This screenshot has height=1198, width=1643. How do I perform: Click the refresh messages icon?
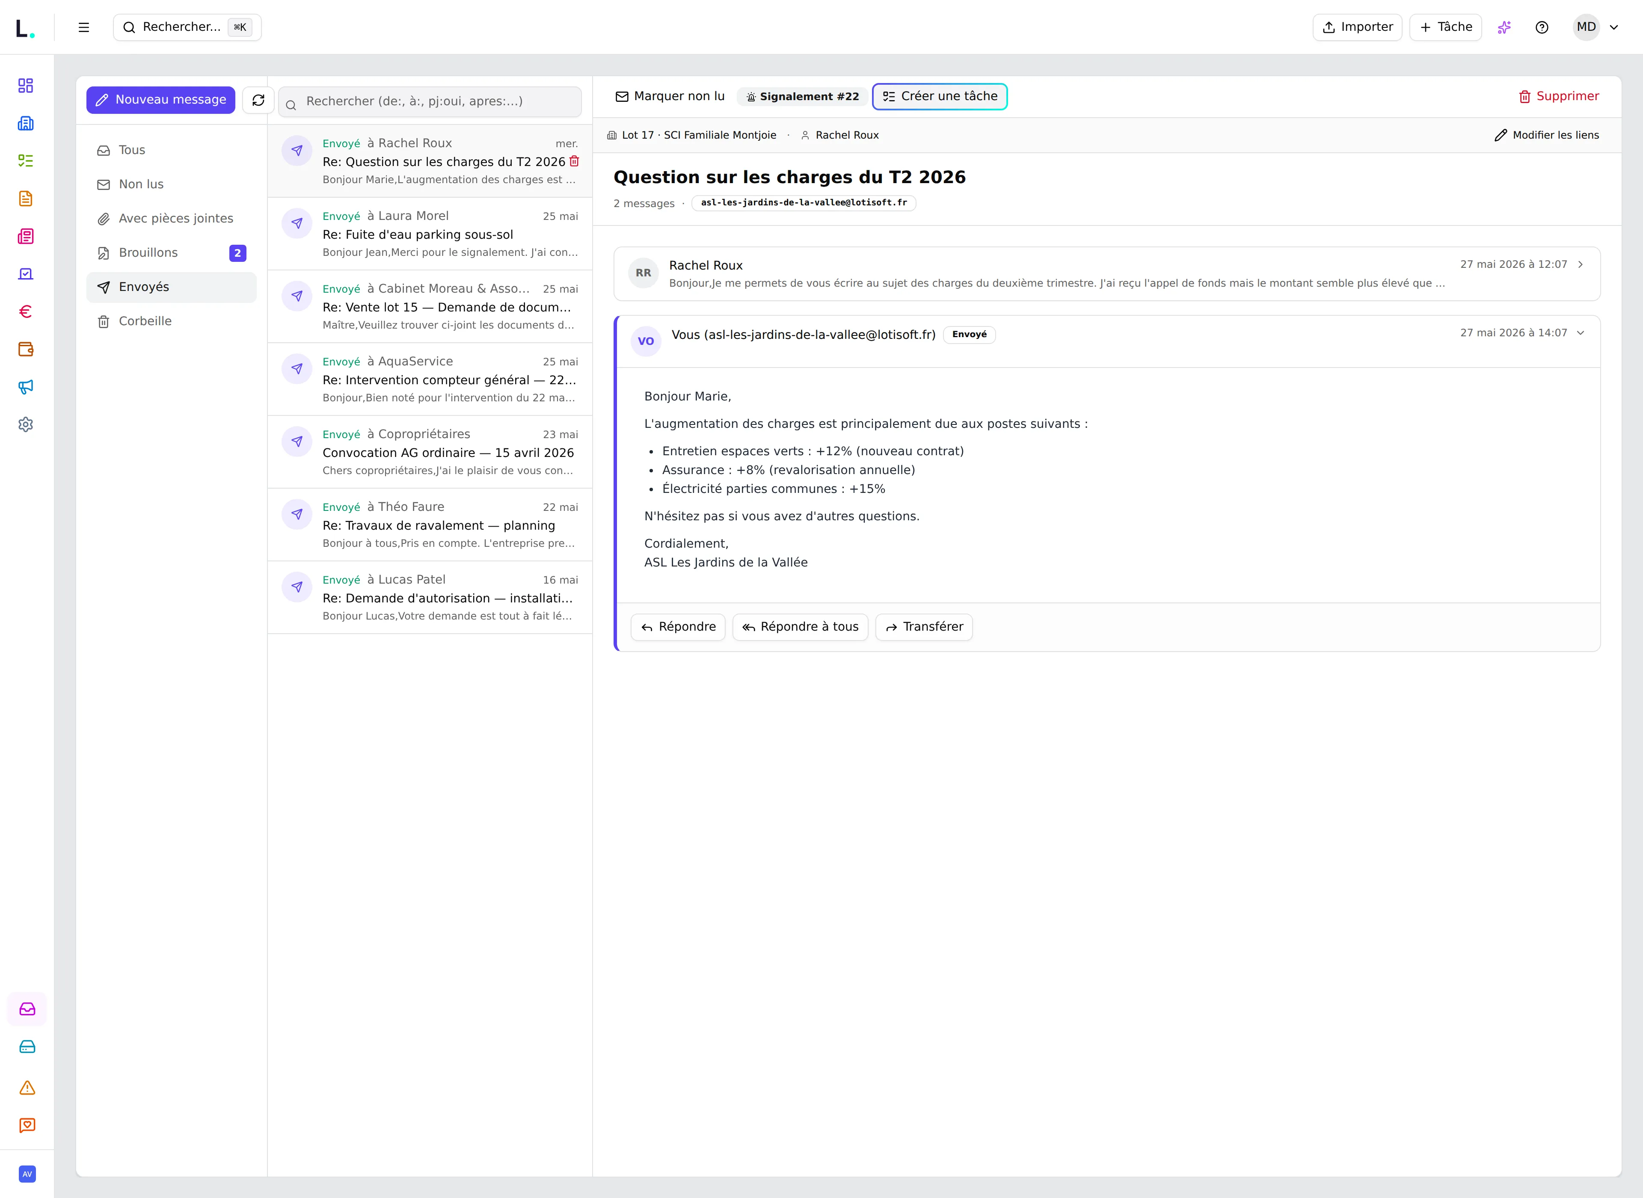(x=258, y=100)
